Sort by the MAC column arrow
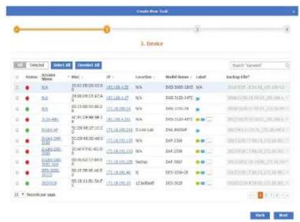Viewport: 300px width, 222px height. pyautogui.click(x=82, y=77)
